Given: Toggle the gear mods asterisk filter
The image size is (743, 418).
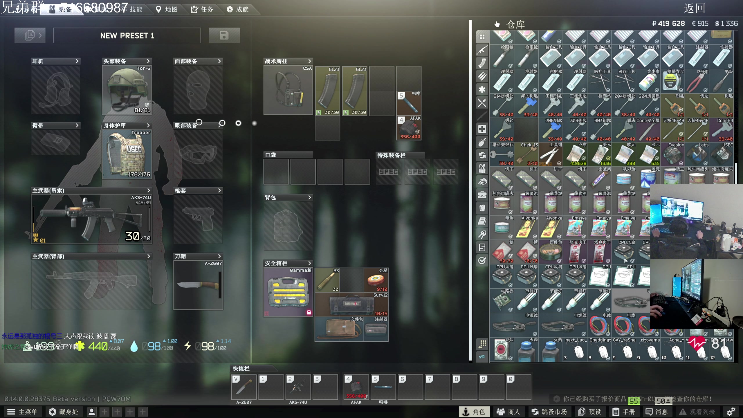Looking at the screenshot, I should pyautogui.click(x=482, y=89).
